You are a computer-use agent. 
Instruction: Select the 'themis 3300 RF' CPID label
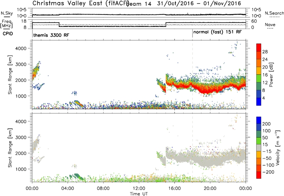(51, 35)
